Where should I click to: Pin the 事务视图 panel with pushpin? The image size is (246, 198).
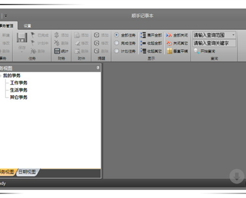(98, 68)
